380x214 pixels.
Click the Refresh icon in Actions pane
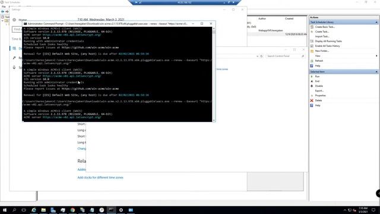pos(312,61)
